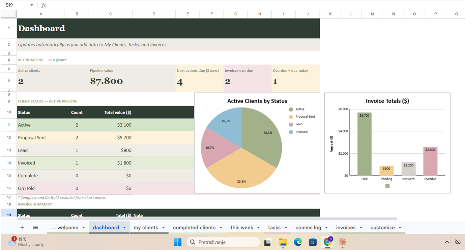The image size is (465, 250).
Task: Click the fx function icon in formula bar
Action: 44,5
